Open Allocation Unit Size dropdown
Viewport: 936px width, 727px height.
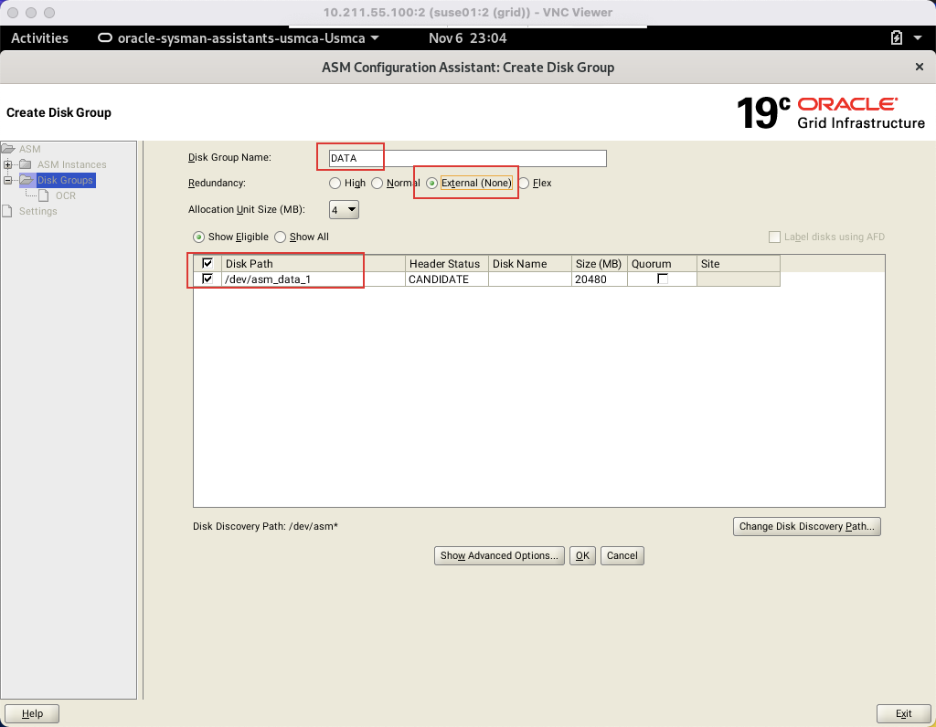[x=344, y=209]
